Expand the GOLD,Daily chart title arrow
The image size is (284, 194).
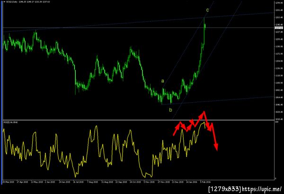pos(5,2)
